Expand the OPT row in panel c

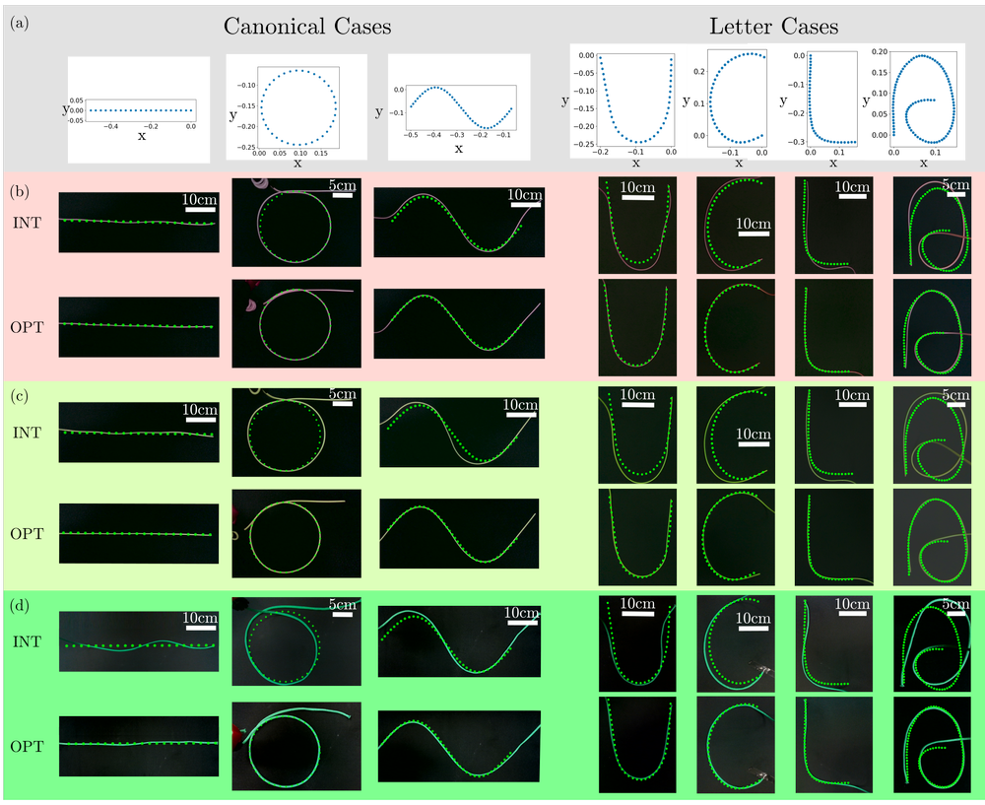[x=27, y=534]
